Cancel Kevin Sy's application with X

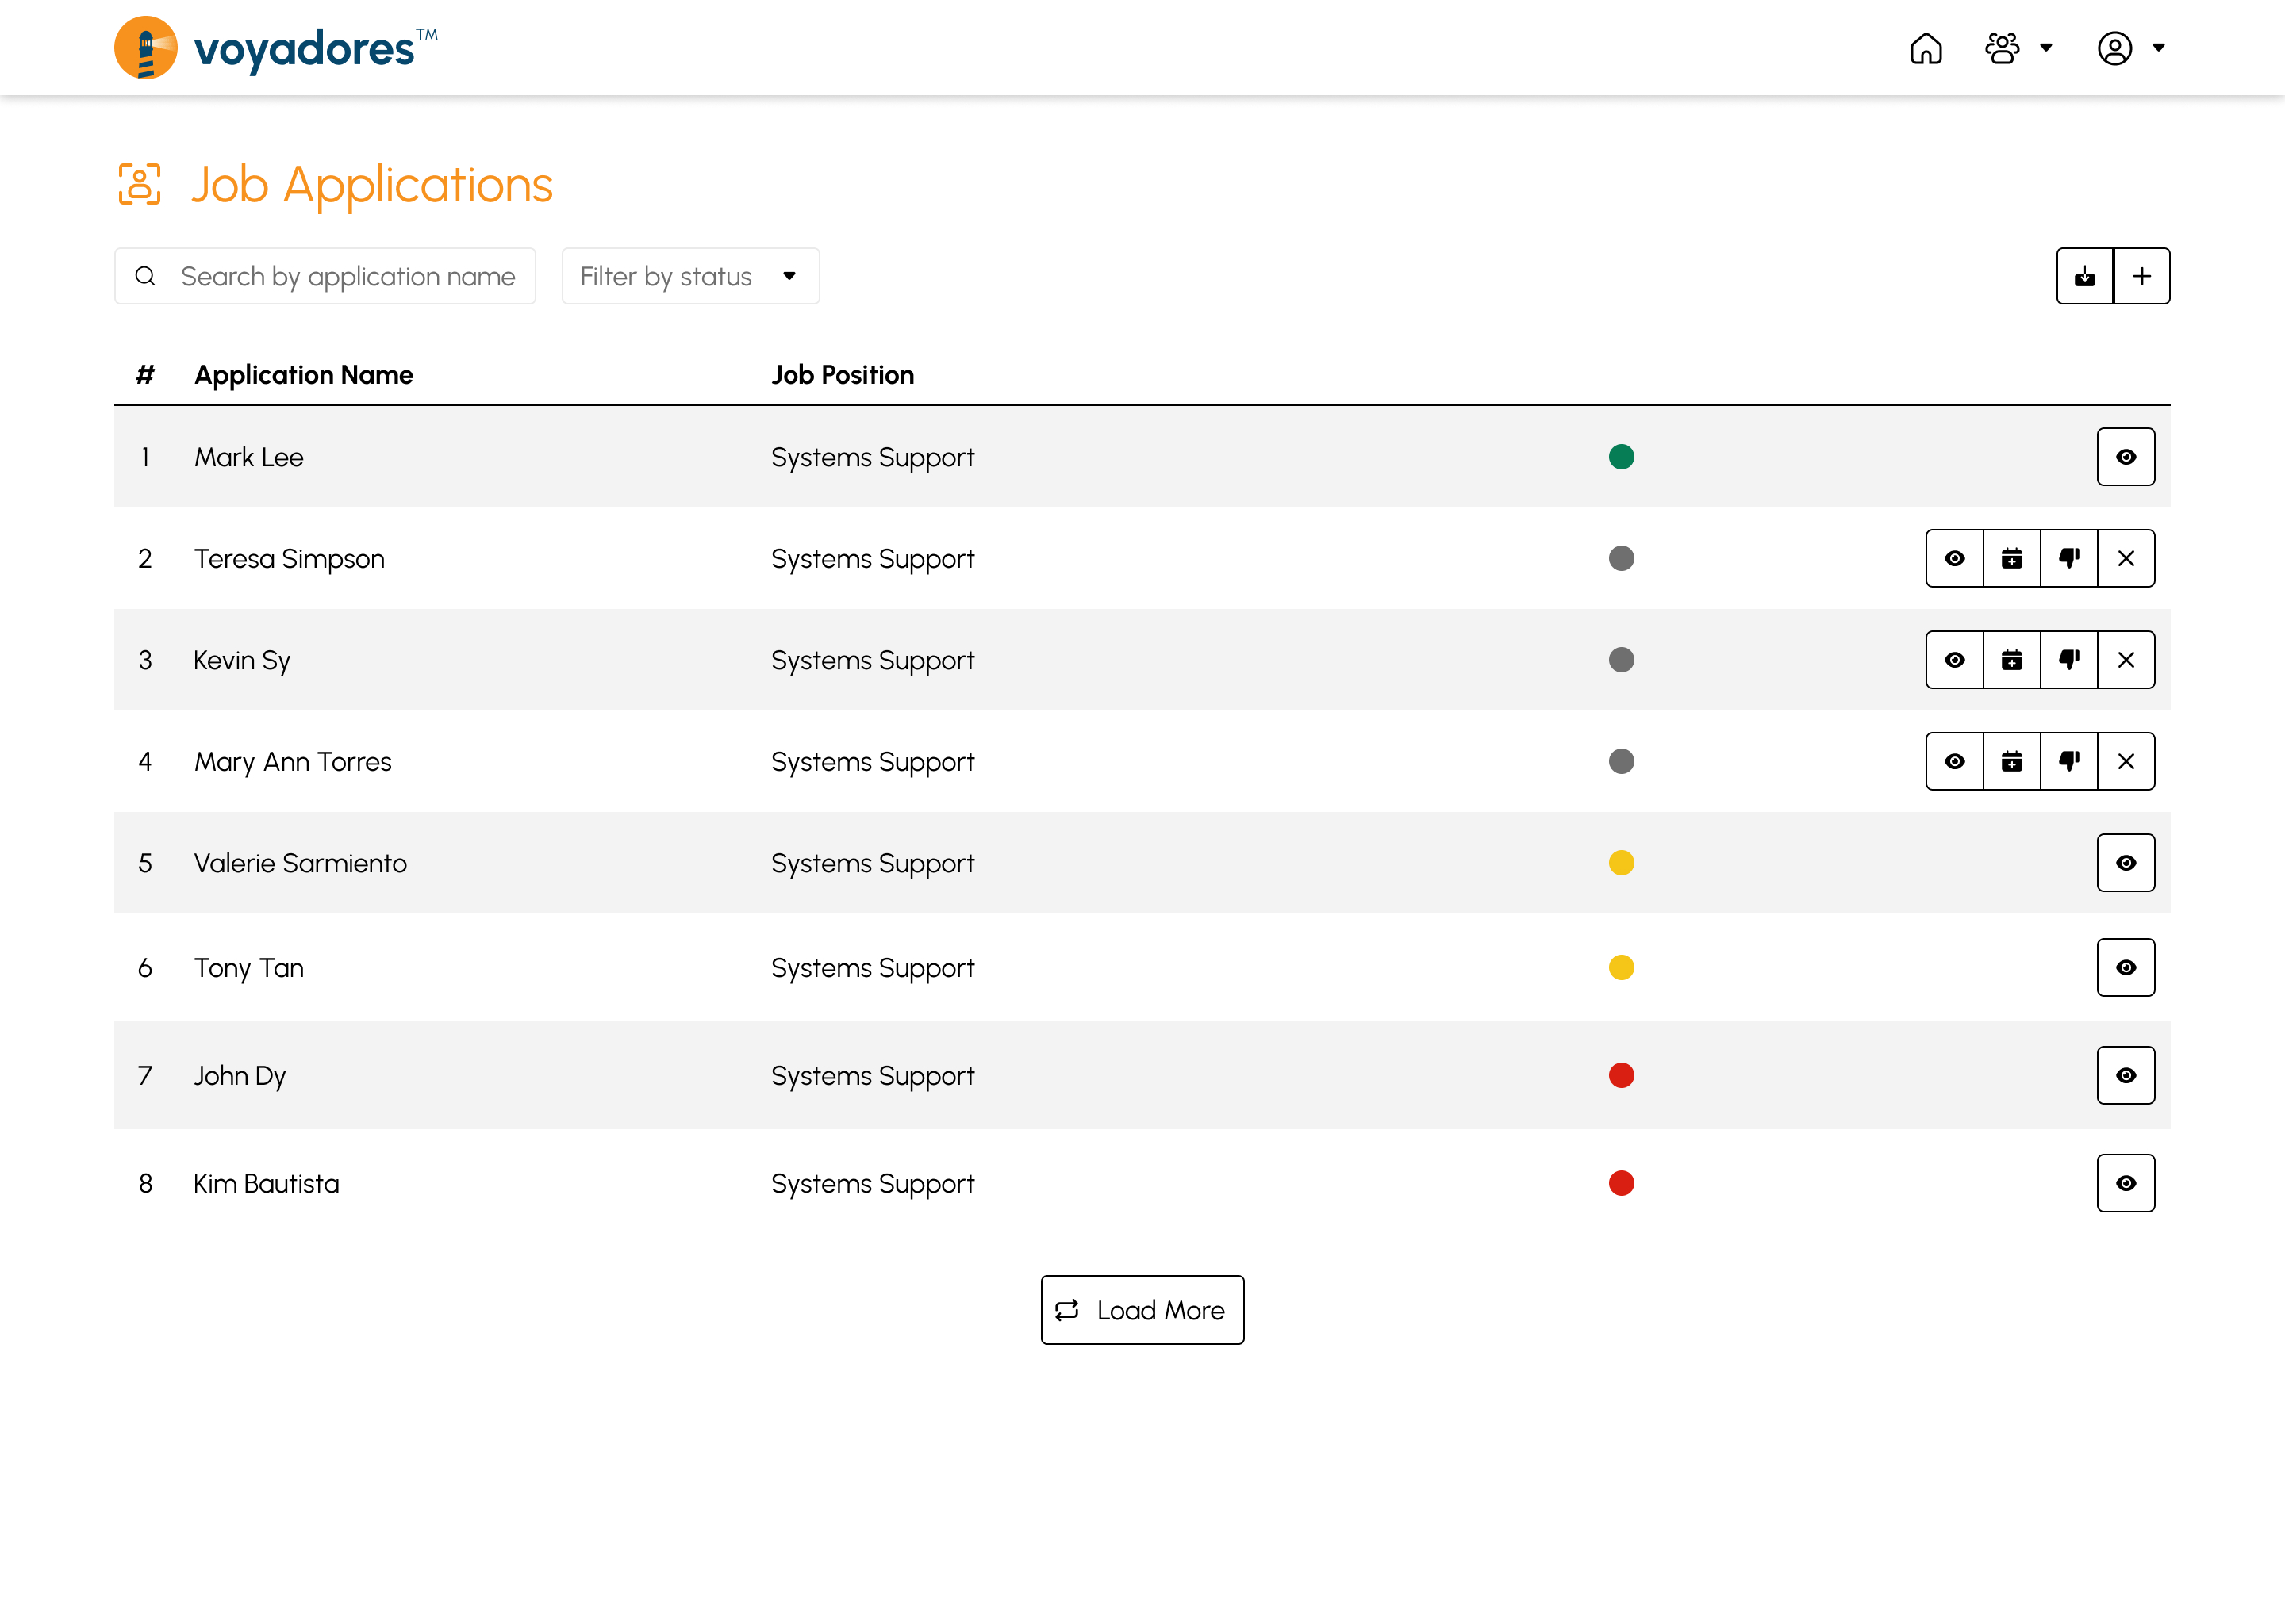(2126, 660)
